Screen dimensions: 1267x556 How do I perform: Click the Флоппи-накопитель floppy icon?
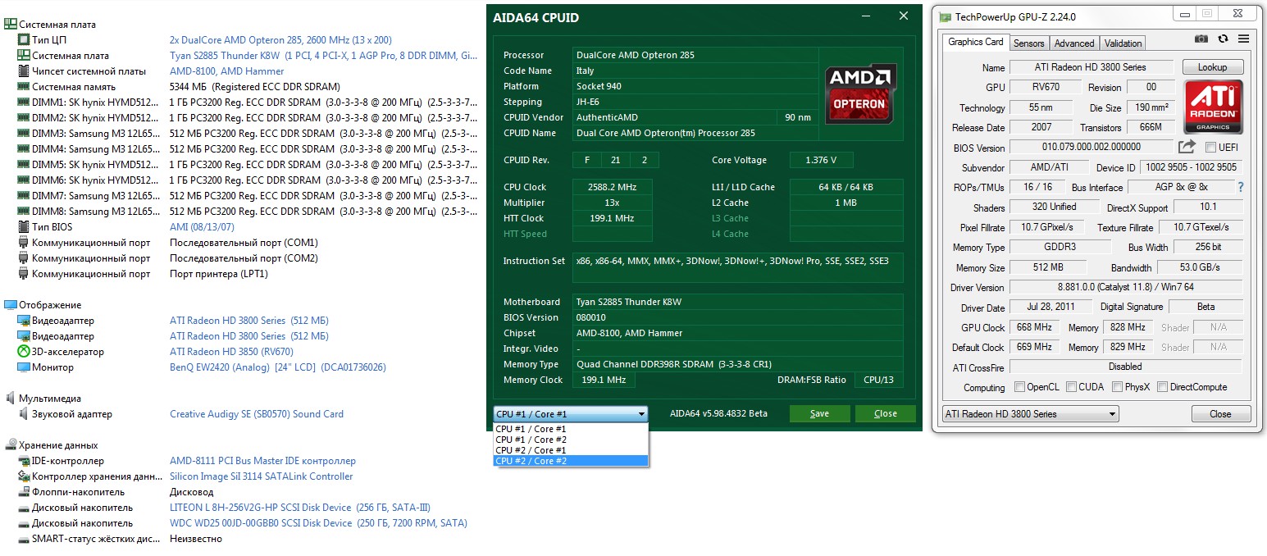pyautogui.click(x=24, y=492)
